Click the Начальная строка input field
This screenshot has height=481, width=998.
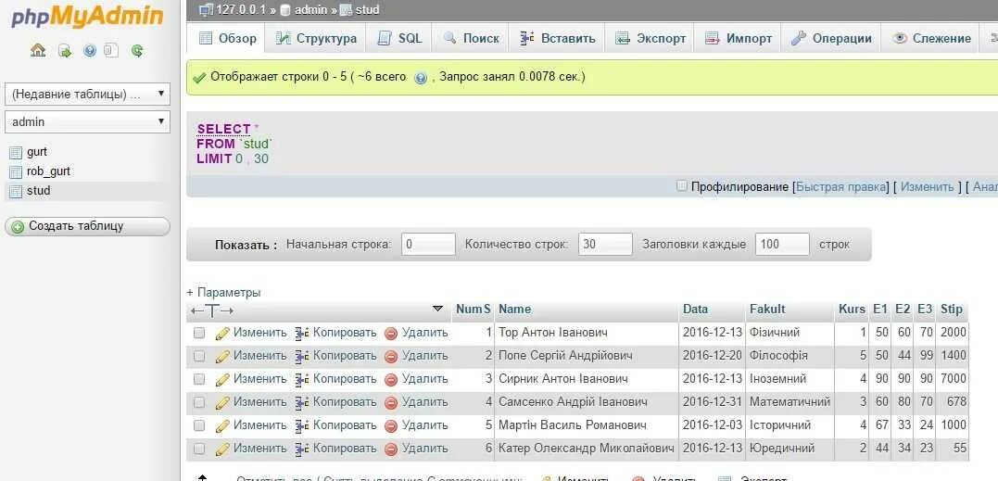tap(428, 245)
